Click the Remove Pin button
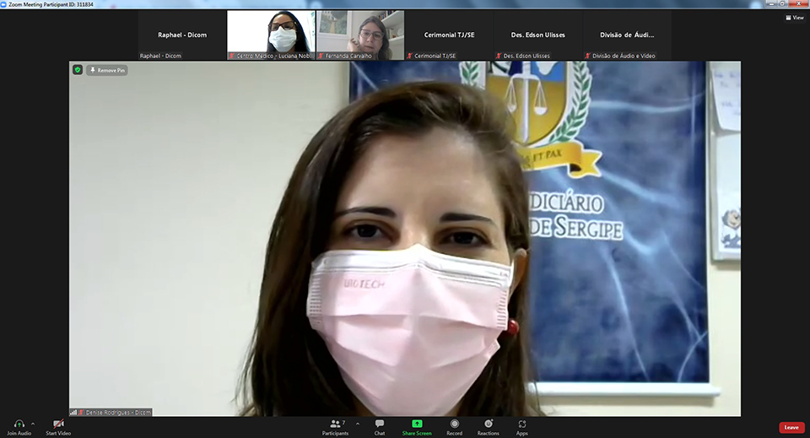Viewport: 810px width, 438px height. point(107,70)
